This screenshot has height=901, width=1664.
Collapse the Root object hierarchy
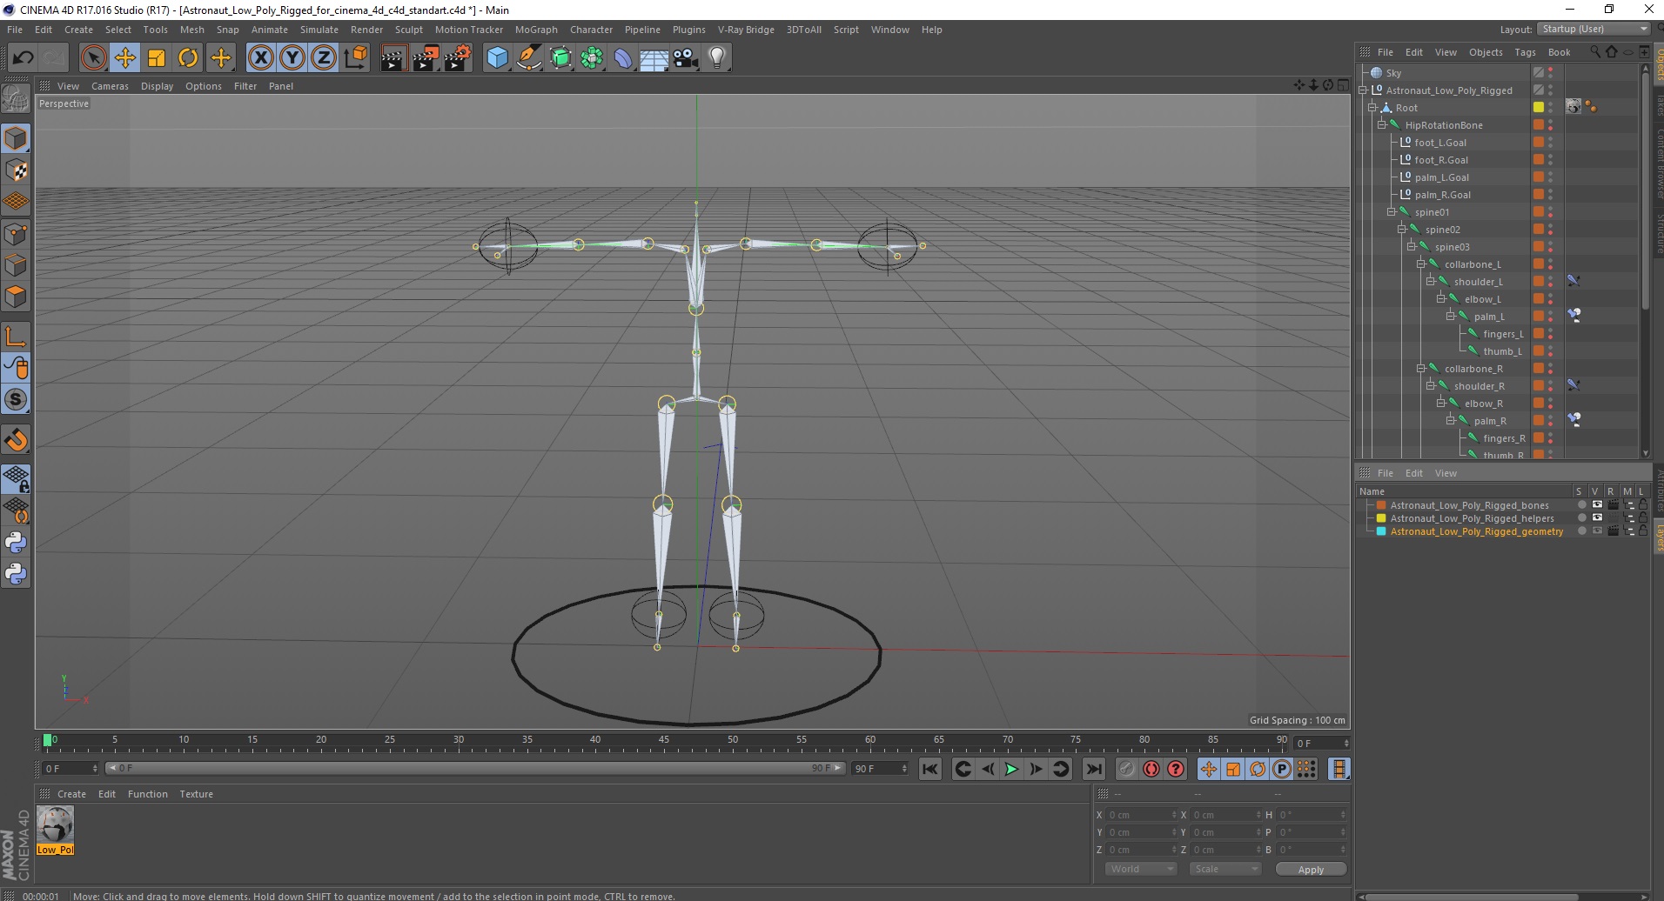click(1372, 108)
